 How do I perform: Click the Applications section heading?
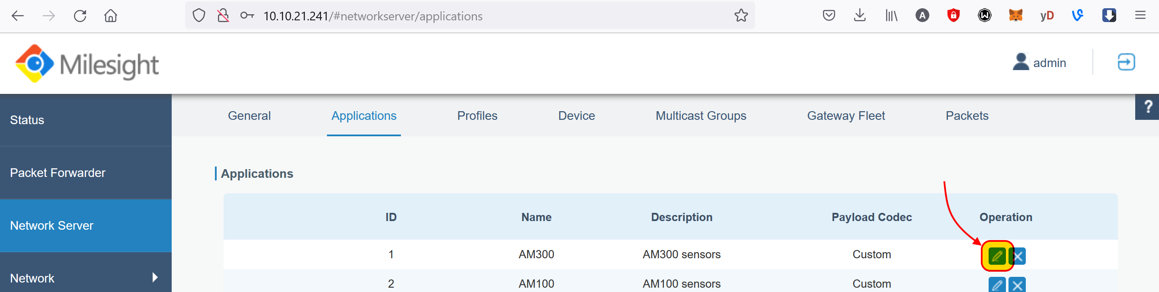(x=256, y=173)
